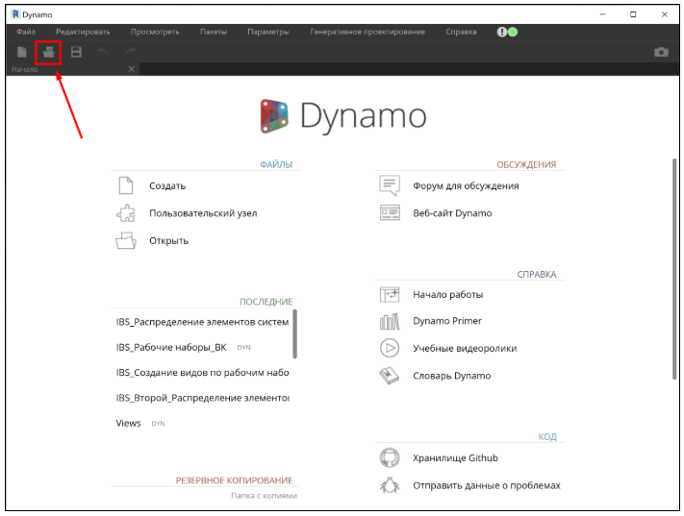Click the Создать link
The width and height of the screenshot is (684, 516).
point(167,186)
